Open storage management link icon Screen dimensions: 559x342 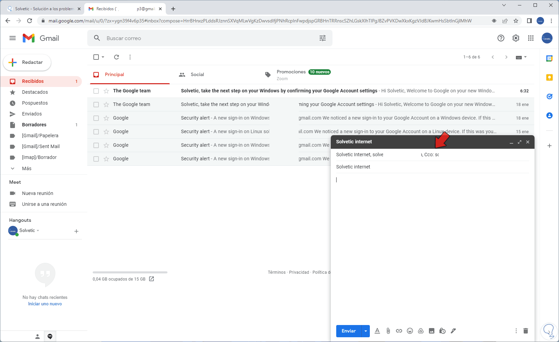tap(151, 279)
